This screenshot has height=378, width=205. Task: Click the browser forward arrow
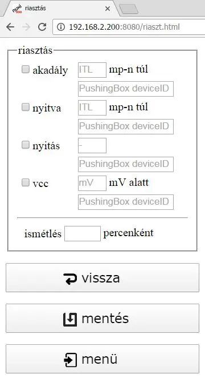[x=26, y=27]
